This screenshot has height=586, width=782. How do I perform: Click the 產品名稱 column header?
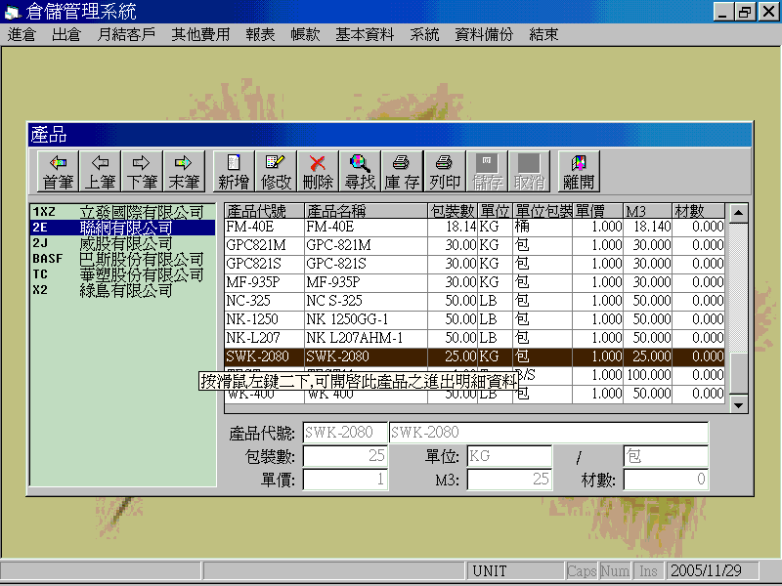[x=366, y=211]
